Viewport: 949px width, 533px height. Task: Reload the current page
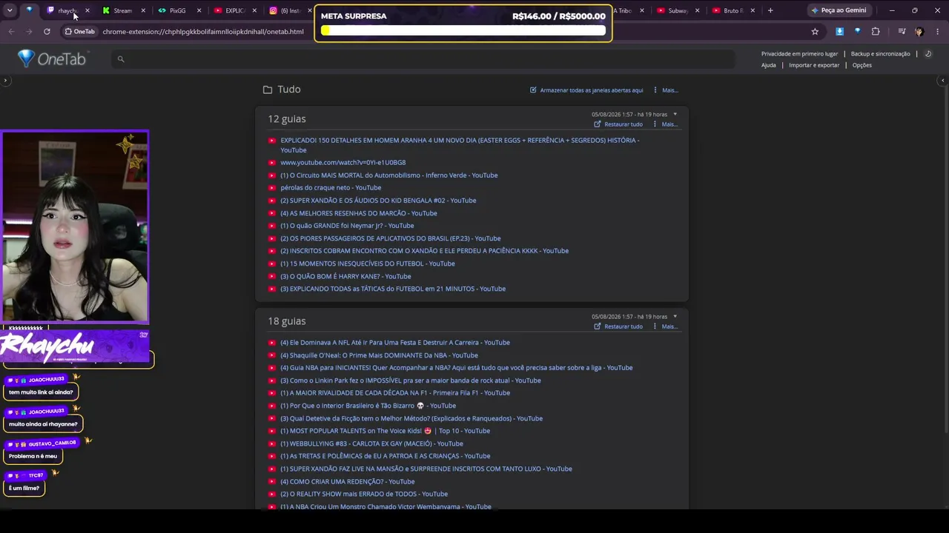(x=47, y=32)
